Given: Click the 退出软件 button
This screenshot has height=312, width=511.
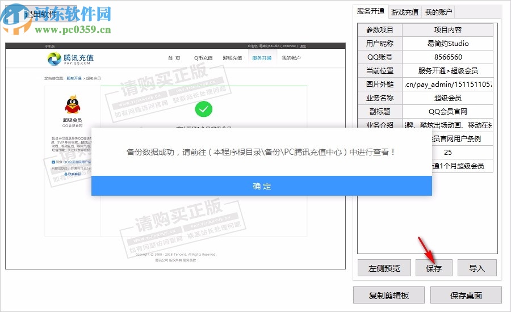Looking at the screenshot, I should coord(41,14).
